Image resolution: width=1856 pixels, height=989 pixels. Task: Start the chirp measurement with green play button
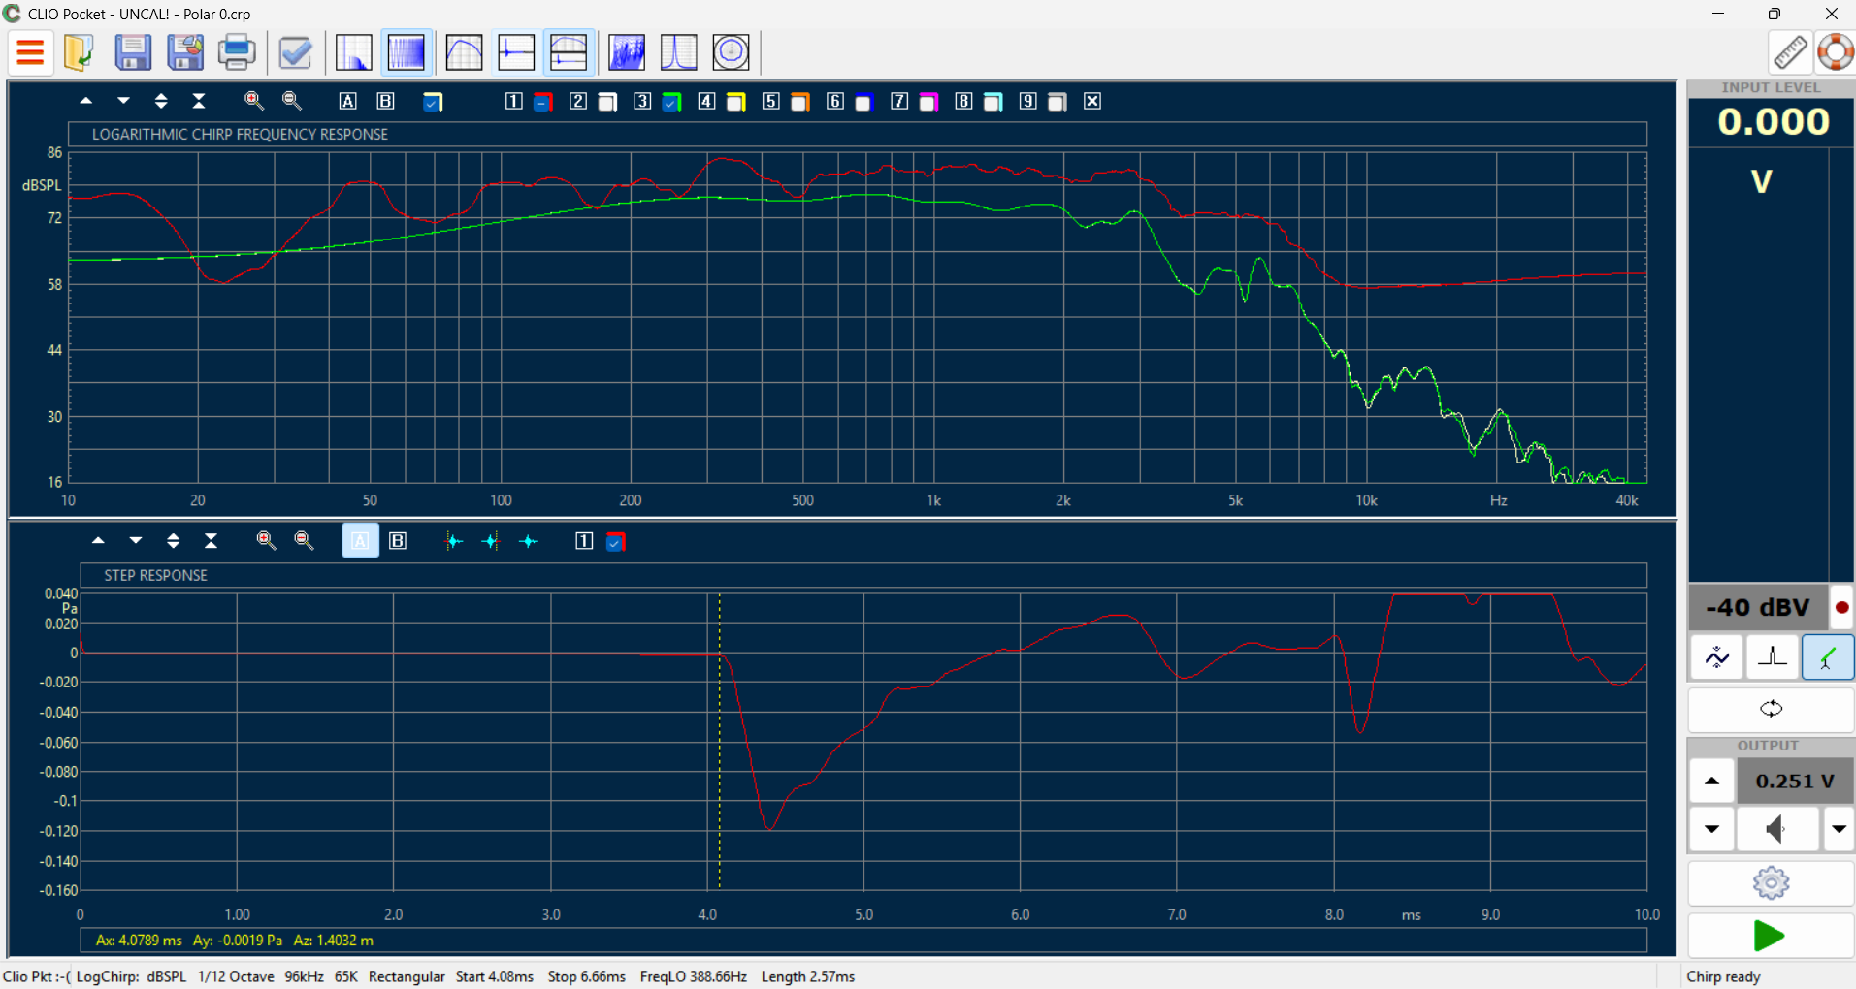1771,936
